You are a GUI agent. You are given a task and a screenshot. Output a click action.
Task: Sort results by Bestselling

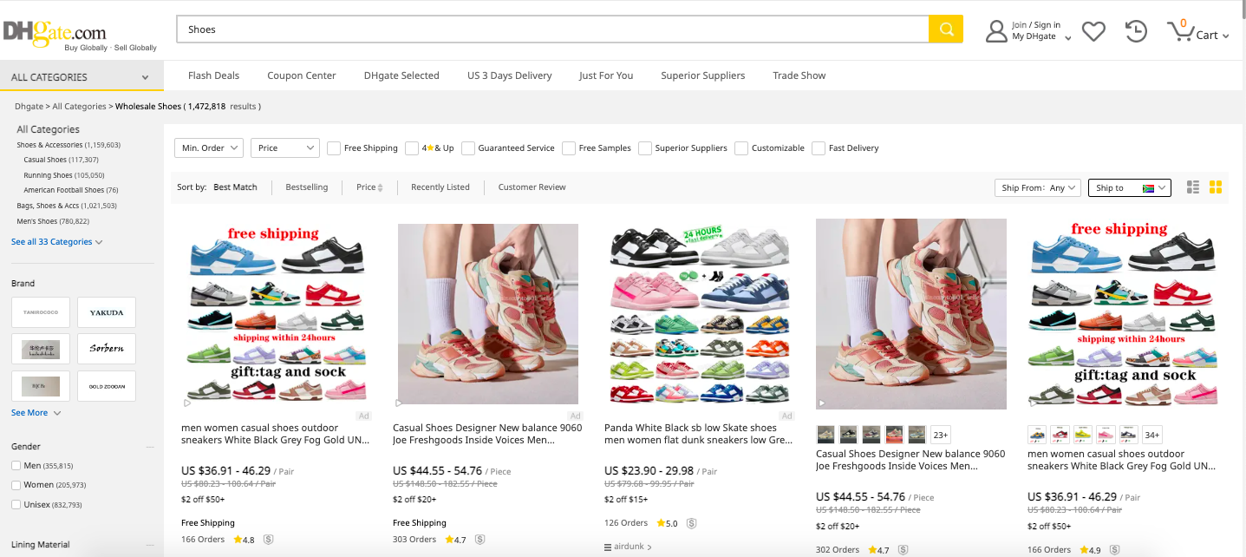[307, 187]
